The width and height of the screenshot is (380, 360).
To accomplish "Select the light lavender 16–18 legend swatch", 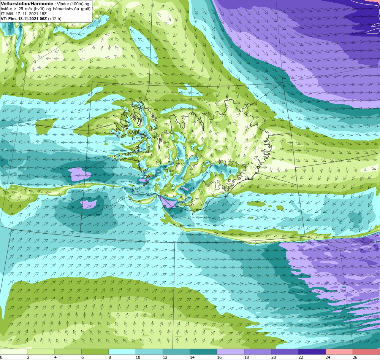I will (231, 352).
